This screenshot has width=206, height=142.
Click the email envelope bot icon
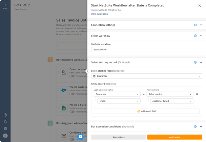(64, 136)
